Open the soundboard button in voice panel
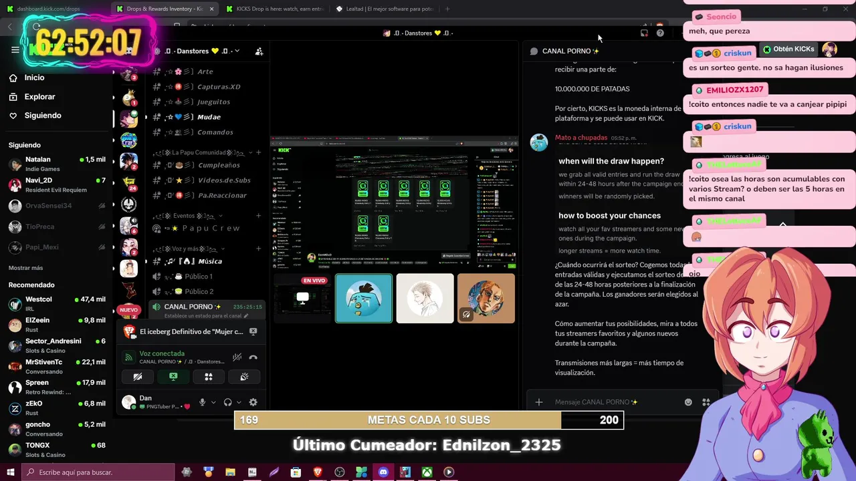Image resolution: width=856 pixels, height=481 pixels. pos(244,377)
